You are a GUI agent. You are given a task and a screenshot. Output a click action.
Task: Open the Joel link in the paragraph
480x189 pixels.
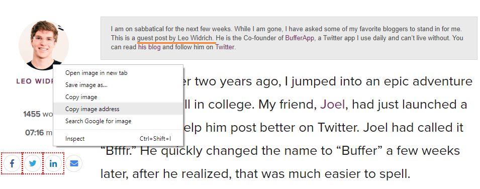332,105
